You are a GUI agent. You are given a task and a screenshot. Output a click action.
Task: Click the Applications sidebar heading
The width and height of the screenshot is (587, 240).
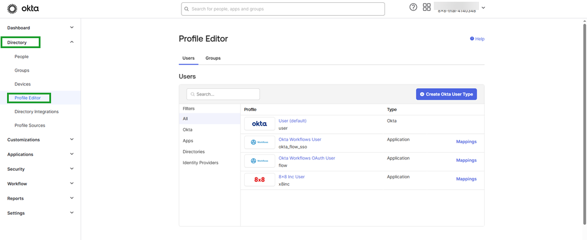pos(20,154)
